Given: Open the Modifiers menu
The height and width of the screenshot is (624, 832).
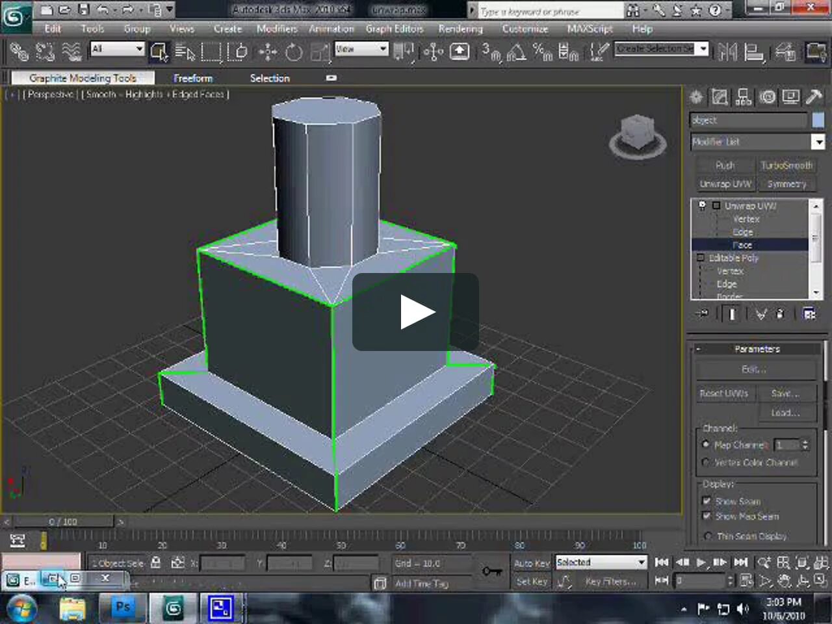Looking at the screenshot, I should [x=277, y=29].
